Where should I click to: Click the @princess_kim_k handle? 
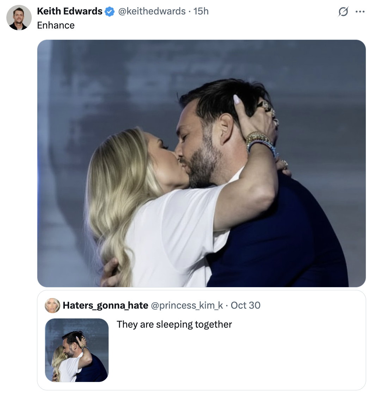tap(187, 305)
